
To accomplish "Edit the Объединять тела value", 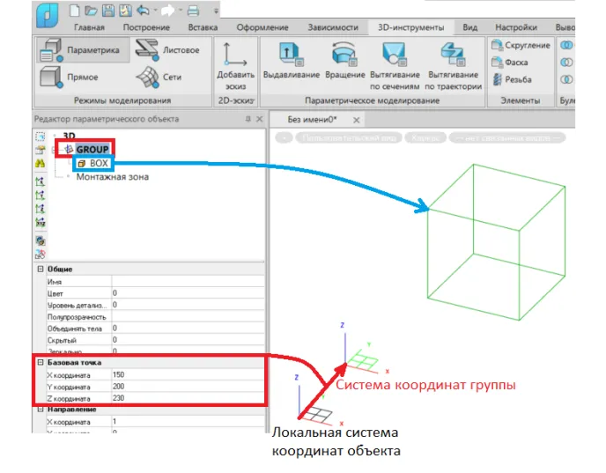I will coord(188,328).
